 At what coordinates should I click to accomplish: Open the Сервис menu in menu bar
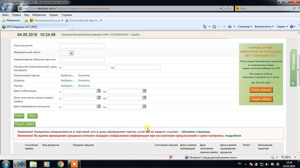pyautogui.click(x=53, y=15)
